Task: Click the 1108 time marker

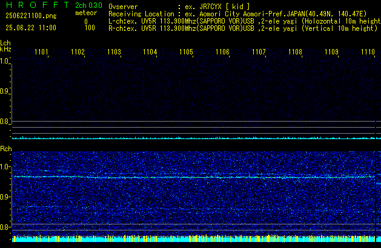Action: point(295,52)
